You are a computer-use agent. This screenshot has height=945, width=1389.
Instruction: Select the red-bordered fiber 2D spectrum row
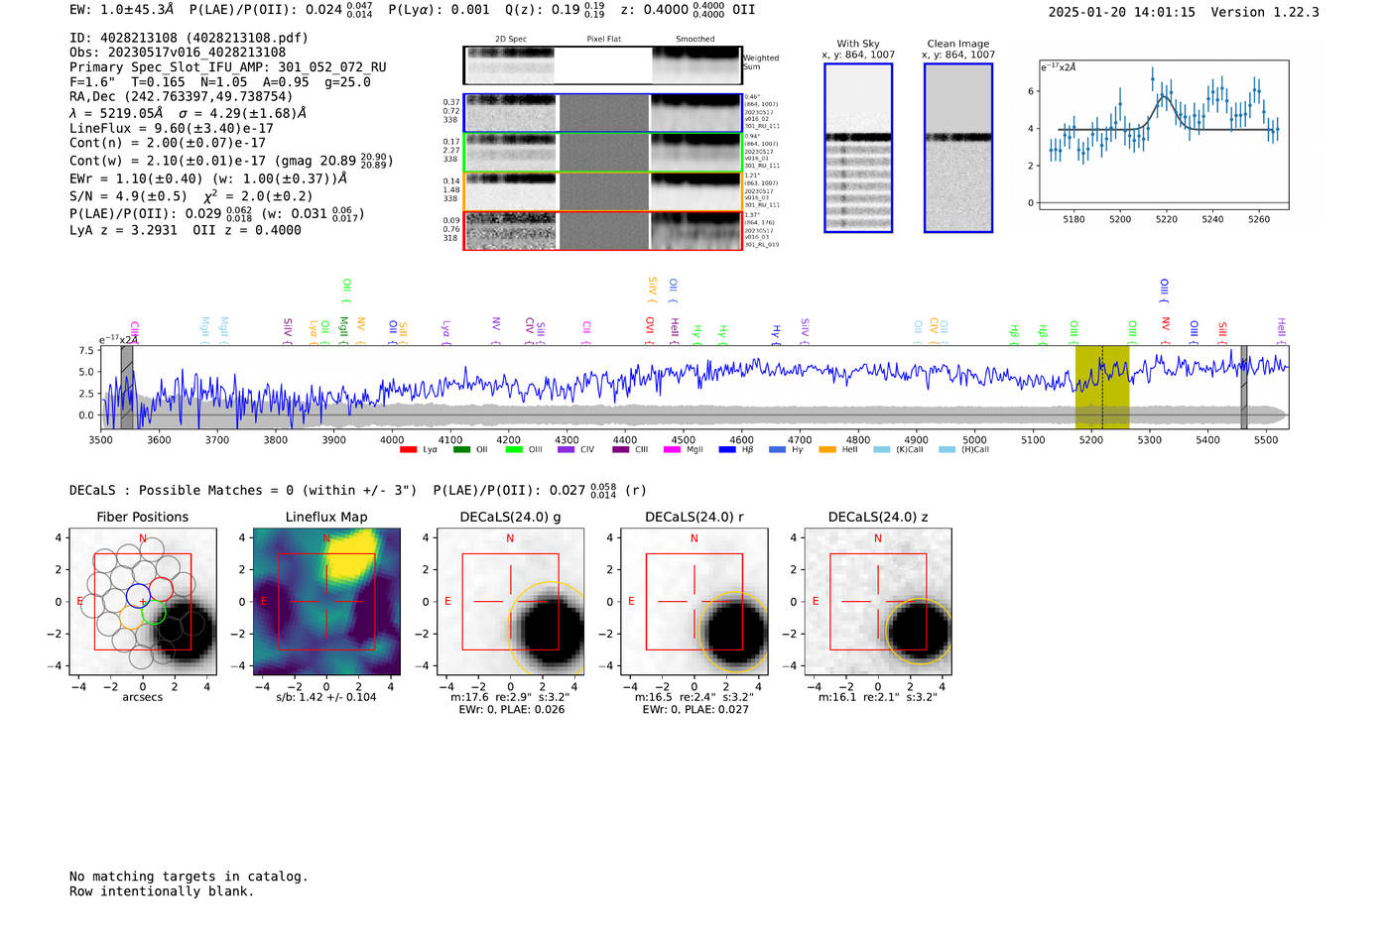point(602,230)
